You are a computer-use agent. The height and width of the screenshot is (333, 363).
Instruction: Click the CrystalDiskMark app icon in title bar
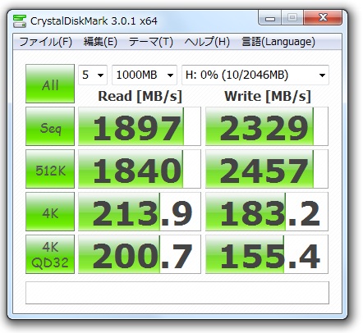pyautogui.click(x=20, y=21)
